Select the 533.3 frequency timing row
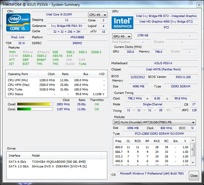 [x=152, y=157]
